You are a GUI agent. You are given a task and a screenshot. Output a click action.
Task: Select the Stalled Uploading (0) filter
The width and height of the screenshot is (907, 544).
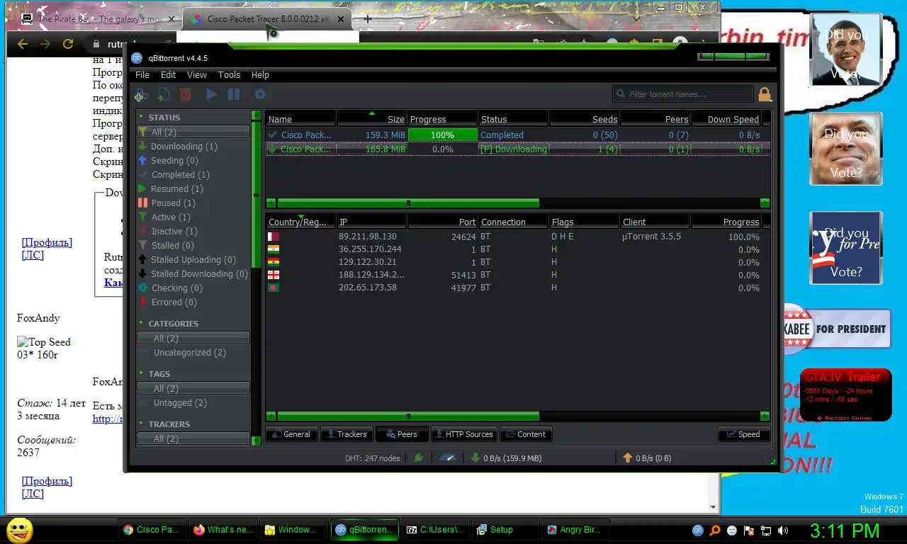point(193,260)
